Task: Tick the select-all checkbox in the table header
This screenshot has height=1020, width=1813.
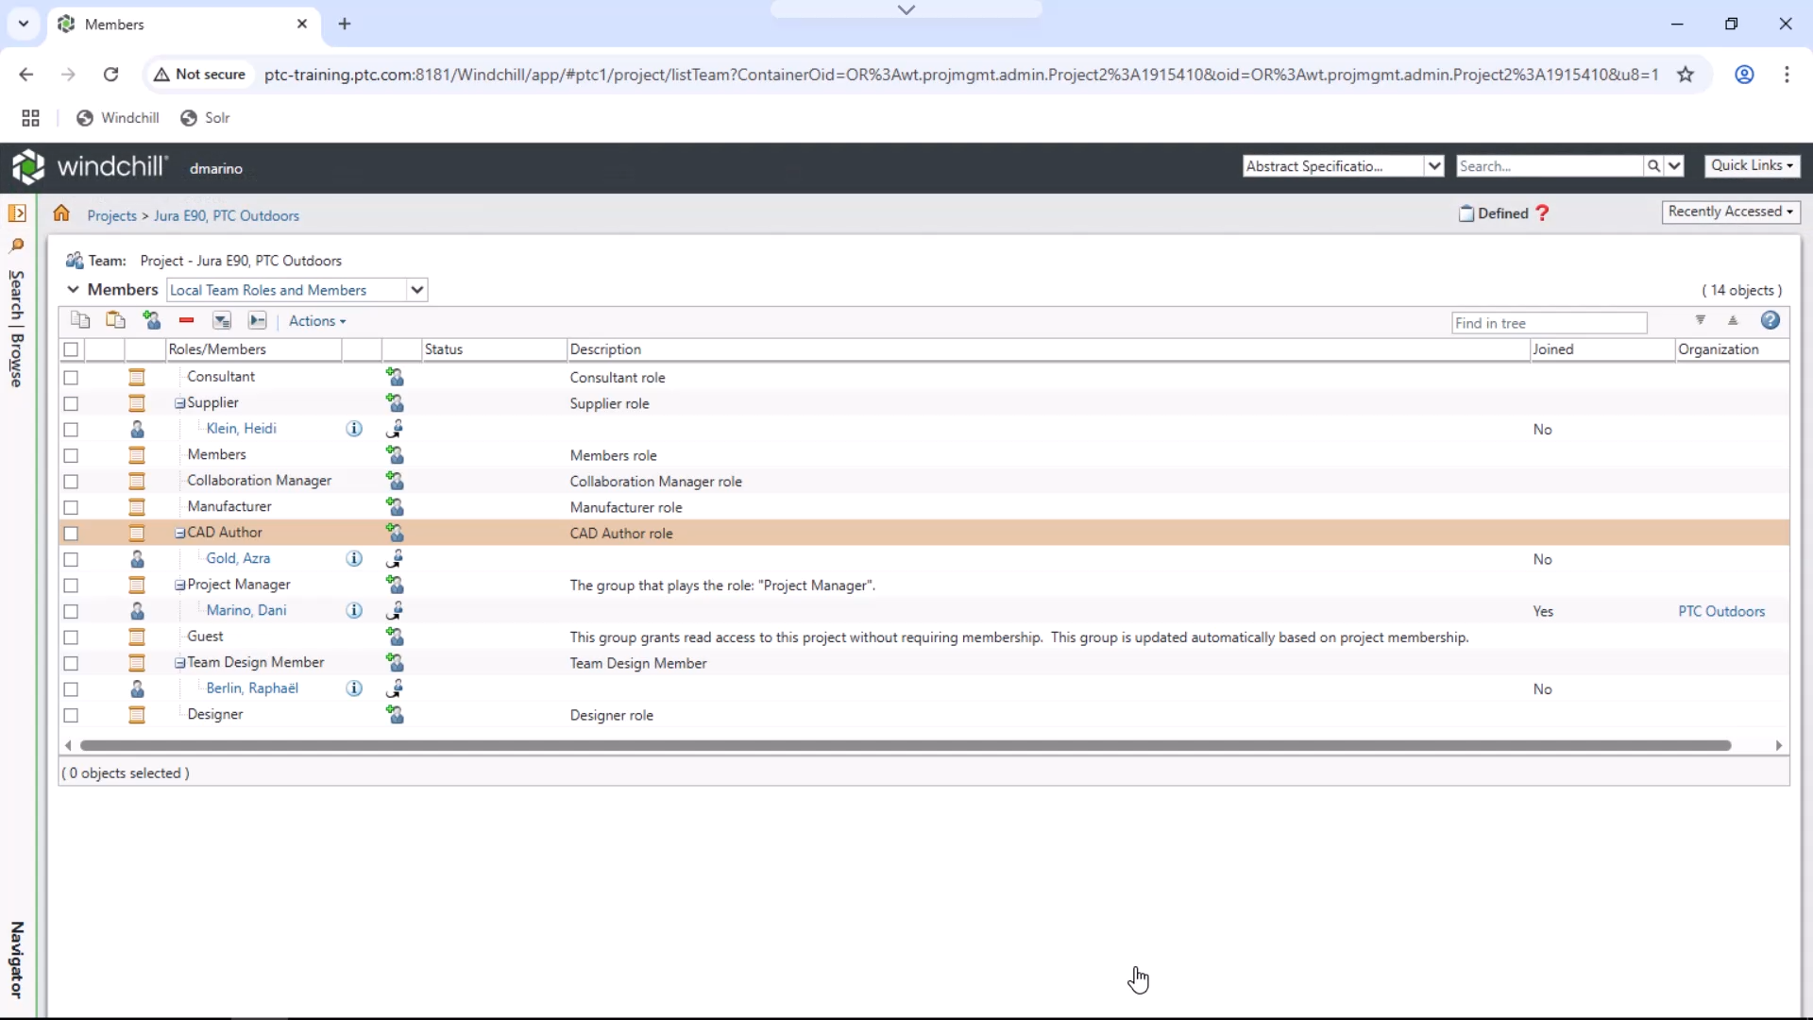Action: pos(71,349)
